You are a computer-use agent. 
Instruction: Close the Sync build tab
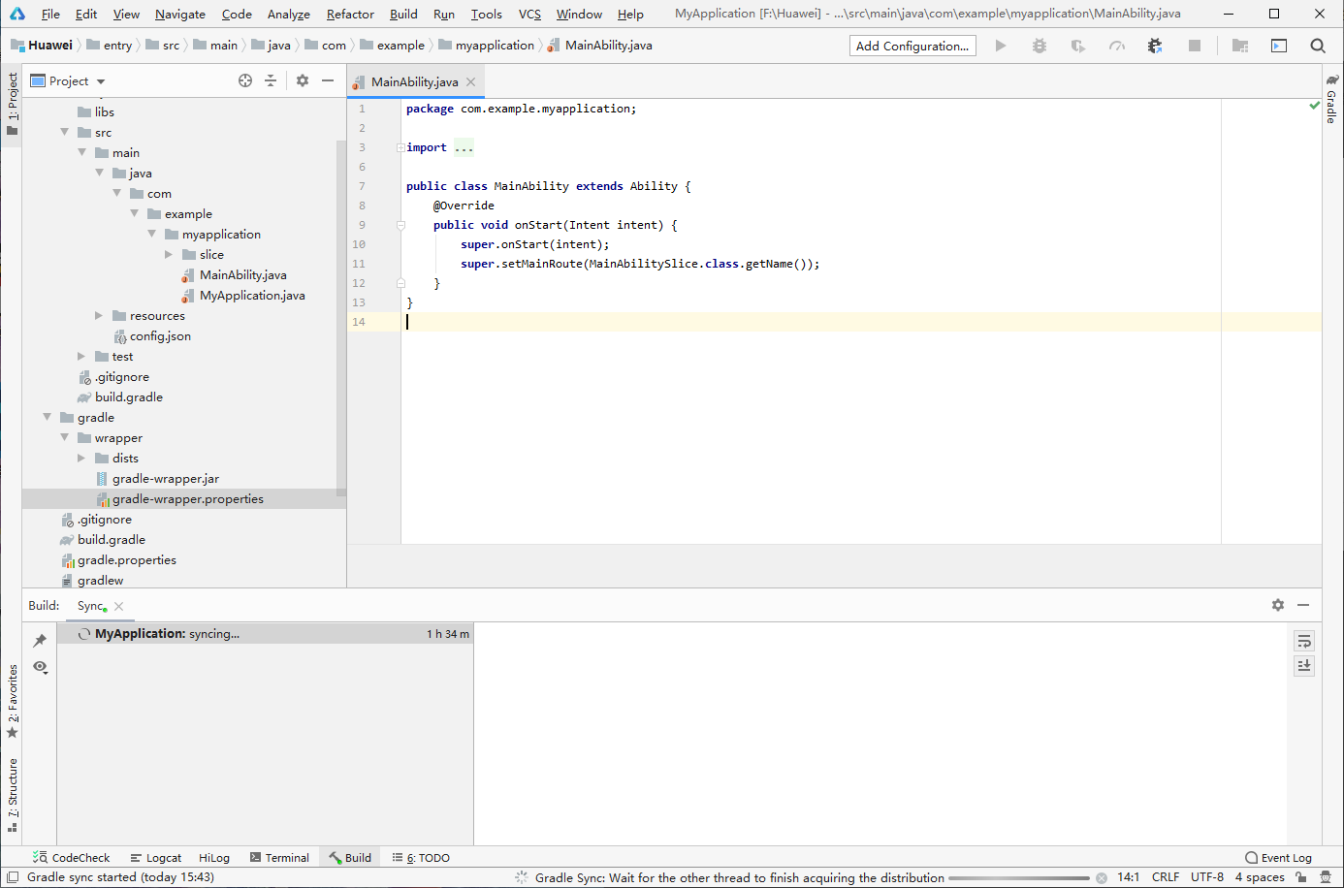(118, 606)
